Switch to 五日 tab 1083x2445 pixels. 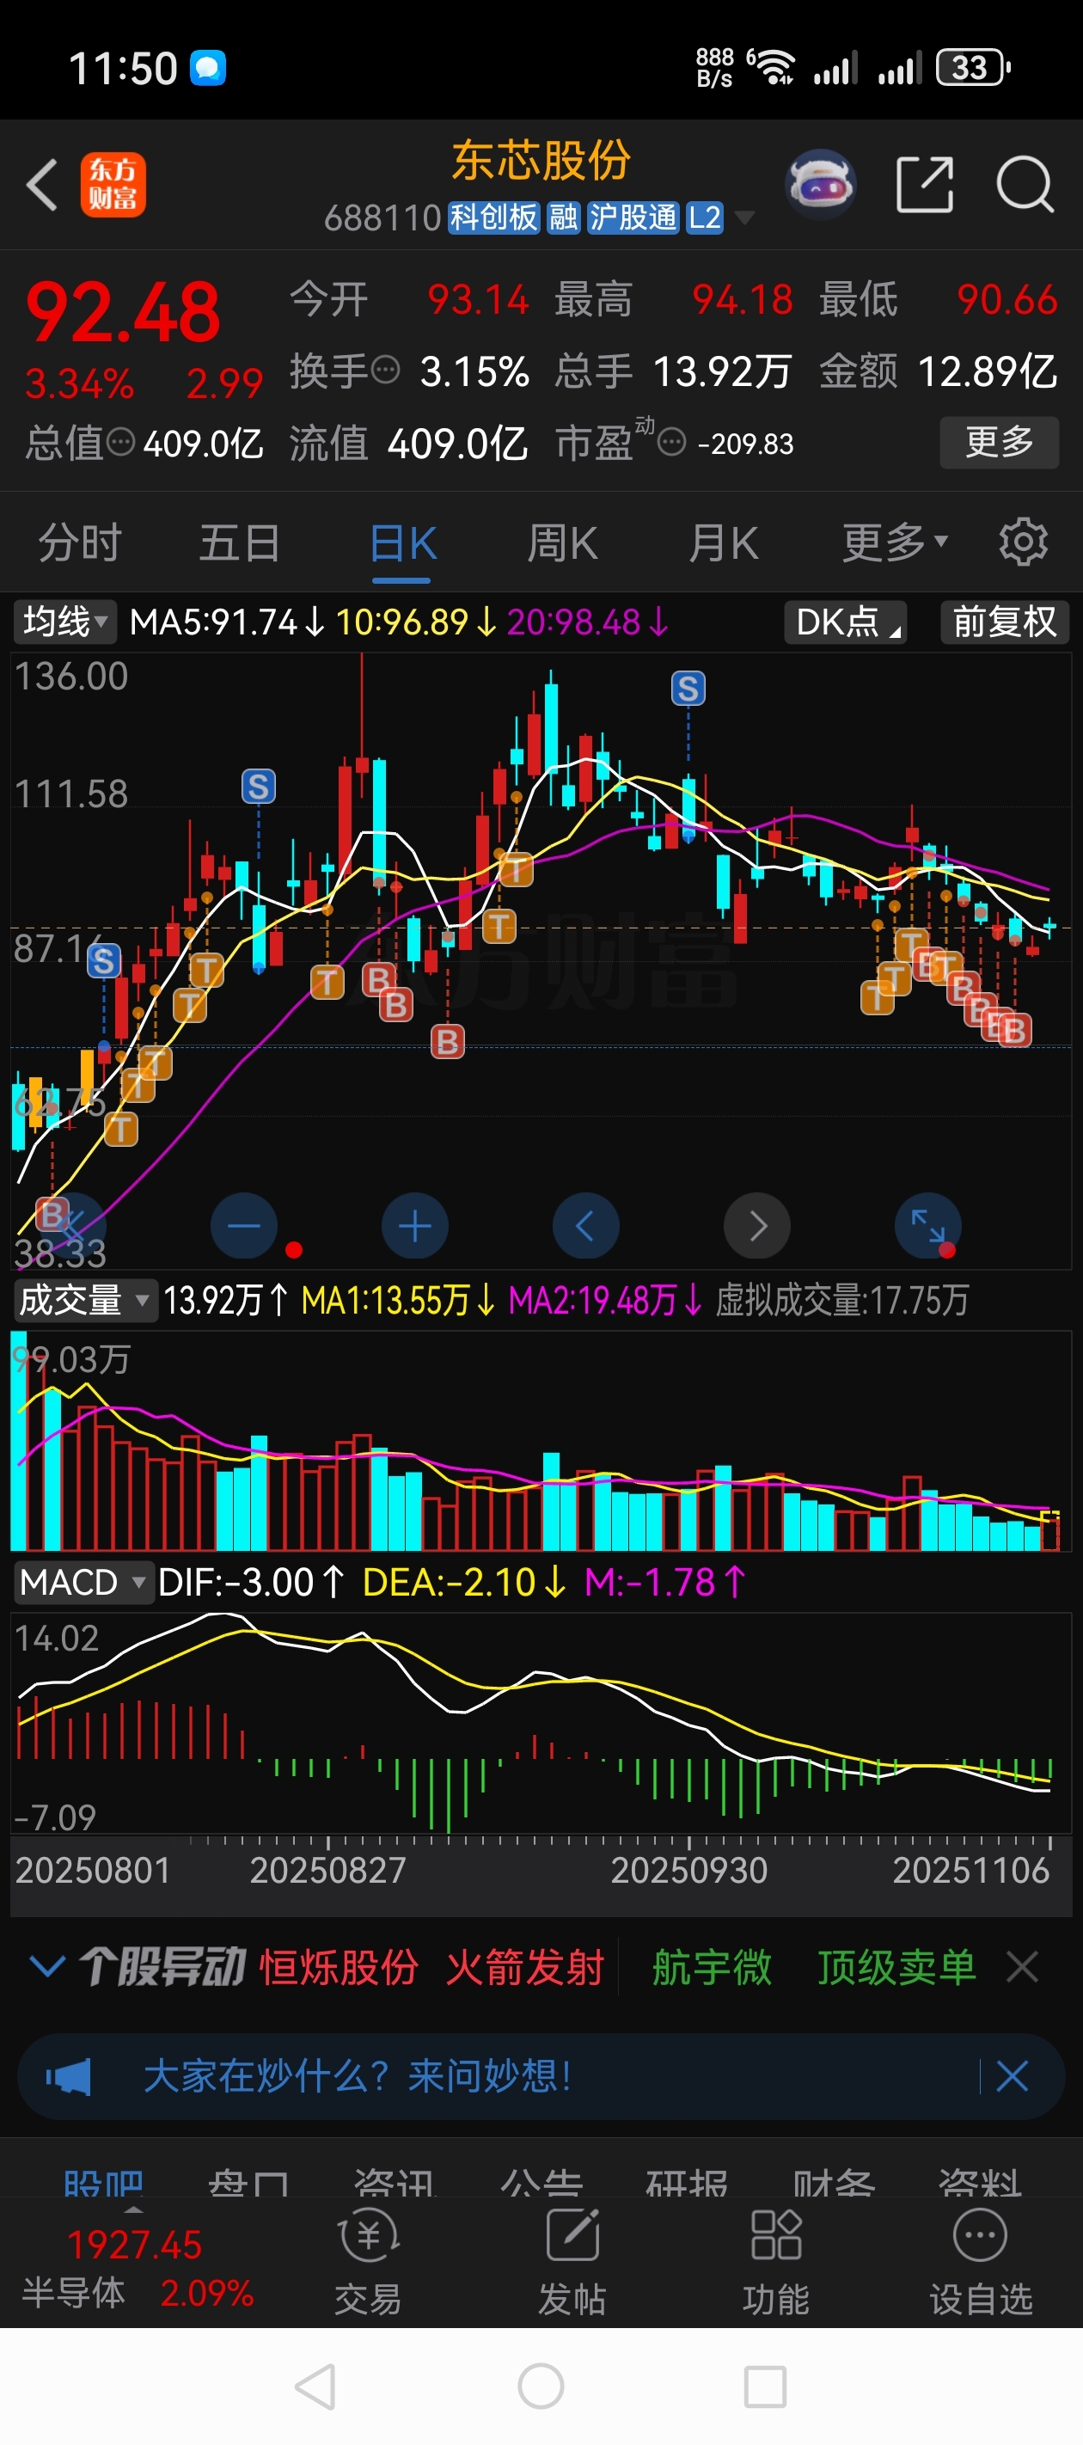[x=239, y=543]
